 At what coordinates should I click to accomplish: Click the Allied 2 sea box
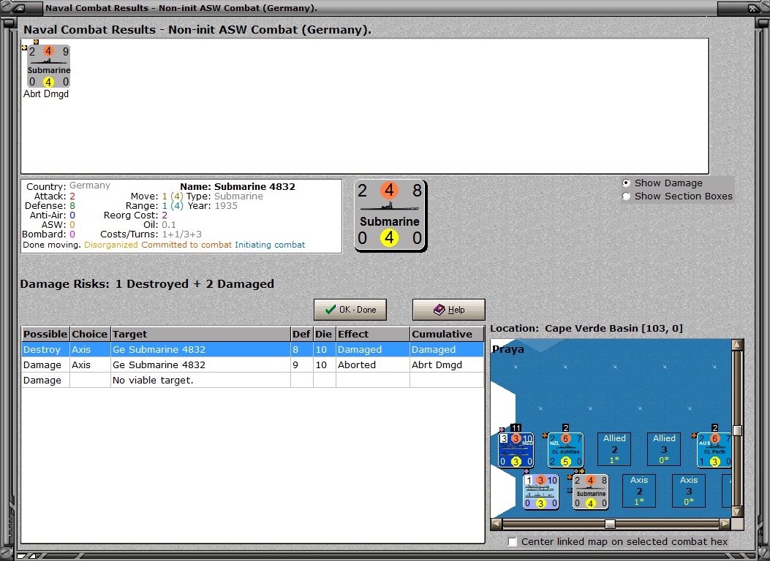614,449
